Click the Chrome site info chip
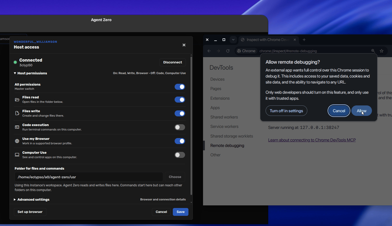 246,51
